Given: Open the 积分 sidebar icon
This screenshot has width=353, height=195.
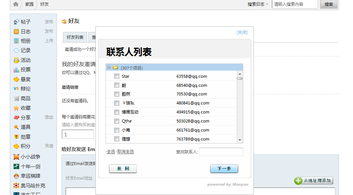Looking at the screenshot, I should point(16,146).
